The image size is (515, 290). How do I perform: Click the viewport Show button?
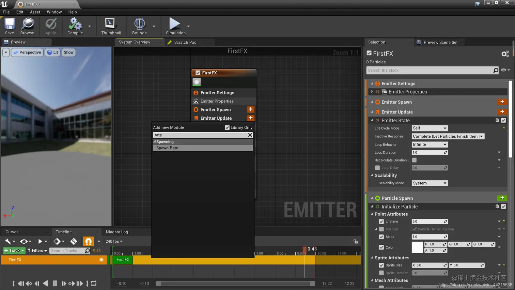click(x=68, y=52)
